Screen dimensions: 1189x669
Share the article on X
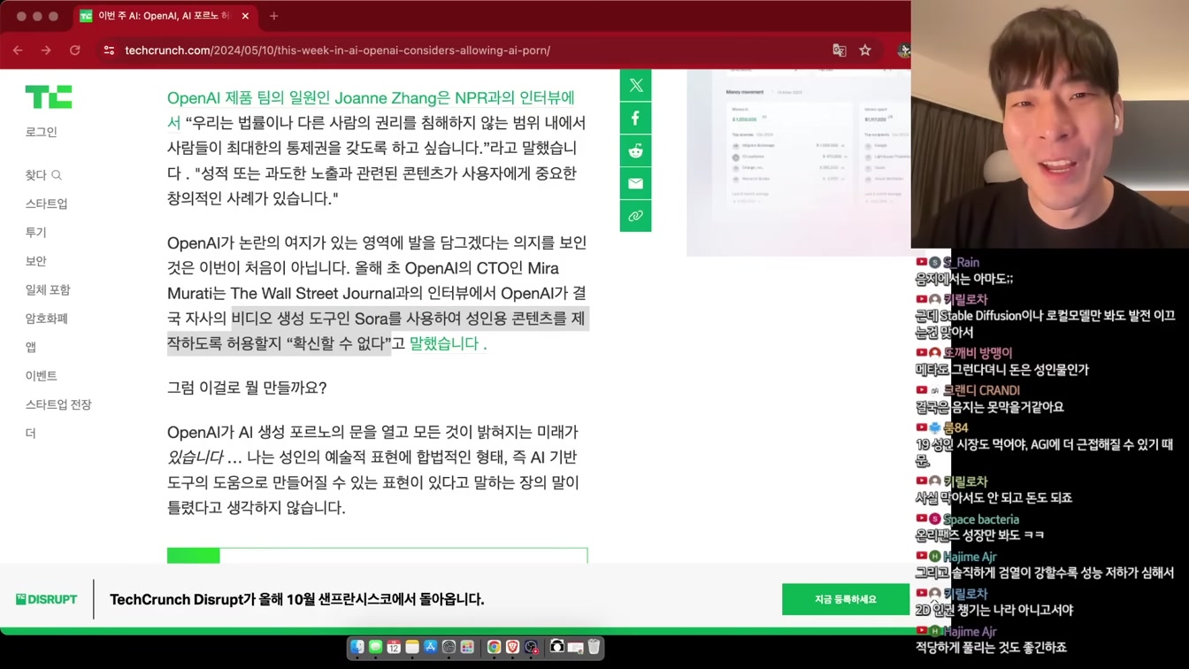tap(635, 86)
